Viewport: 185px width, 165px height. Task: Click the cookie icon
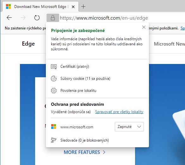coord(54,79)
